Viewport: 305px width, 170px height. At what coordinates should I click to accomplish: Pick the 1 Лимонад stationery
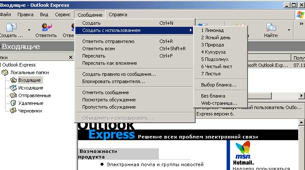pyautogui.click(x=221, y=30)
